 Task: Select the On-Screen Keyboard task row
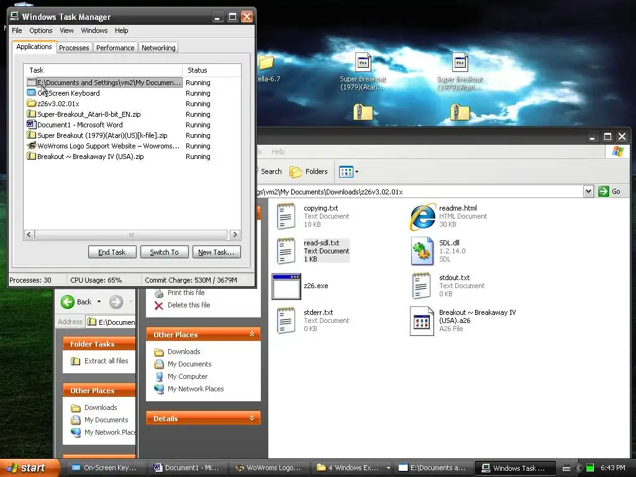tap(119, 93)
